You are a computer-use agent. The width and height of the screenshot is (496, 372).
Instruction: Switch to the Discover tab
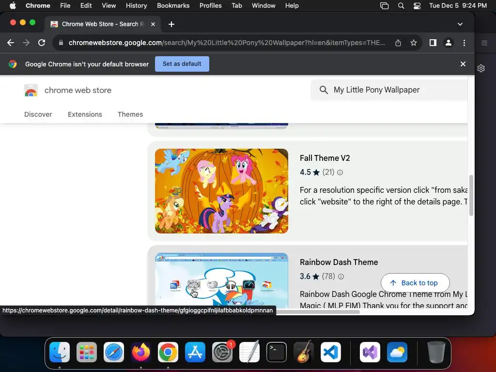(38, 114)
